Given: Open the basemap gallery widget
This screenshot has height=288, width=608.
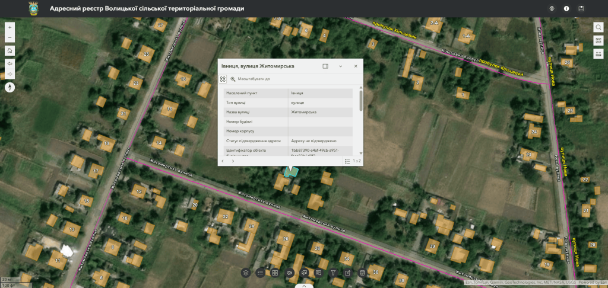Looking at the screenshot, I should 598,41.
